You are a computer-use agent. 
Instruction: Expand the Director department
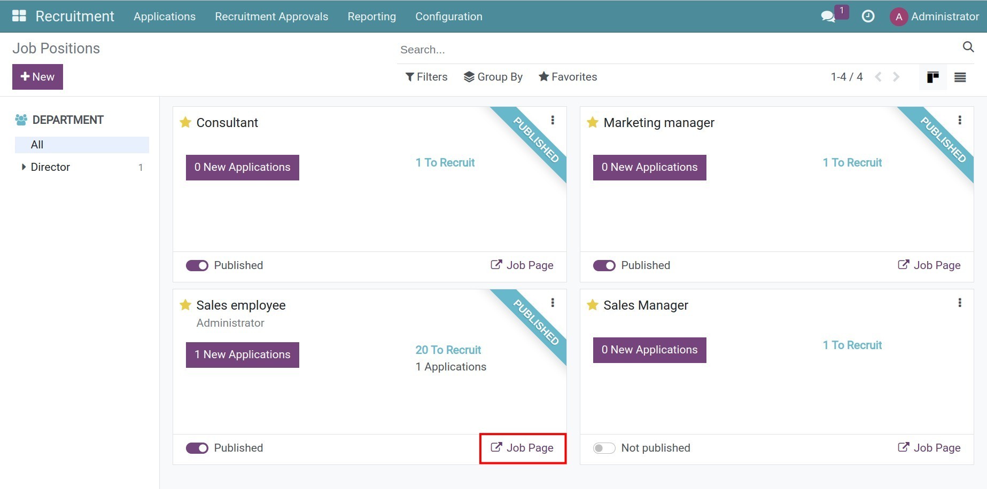[24, 167]
